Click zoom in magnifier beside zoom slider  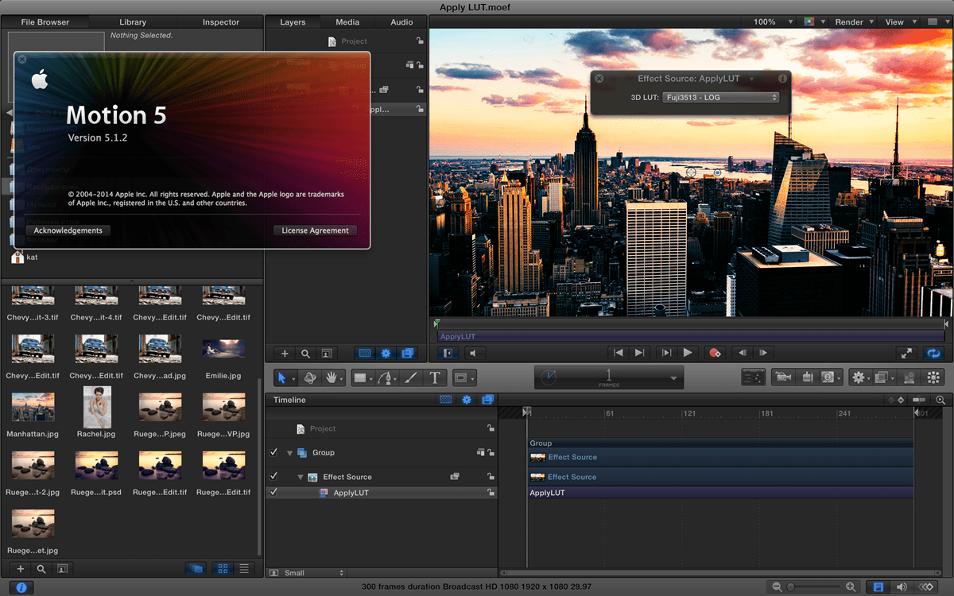pos(851,586)
